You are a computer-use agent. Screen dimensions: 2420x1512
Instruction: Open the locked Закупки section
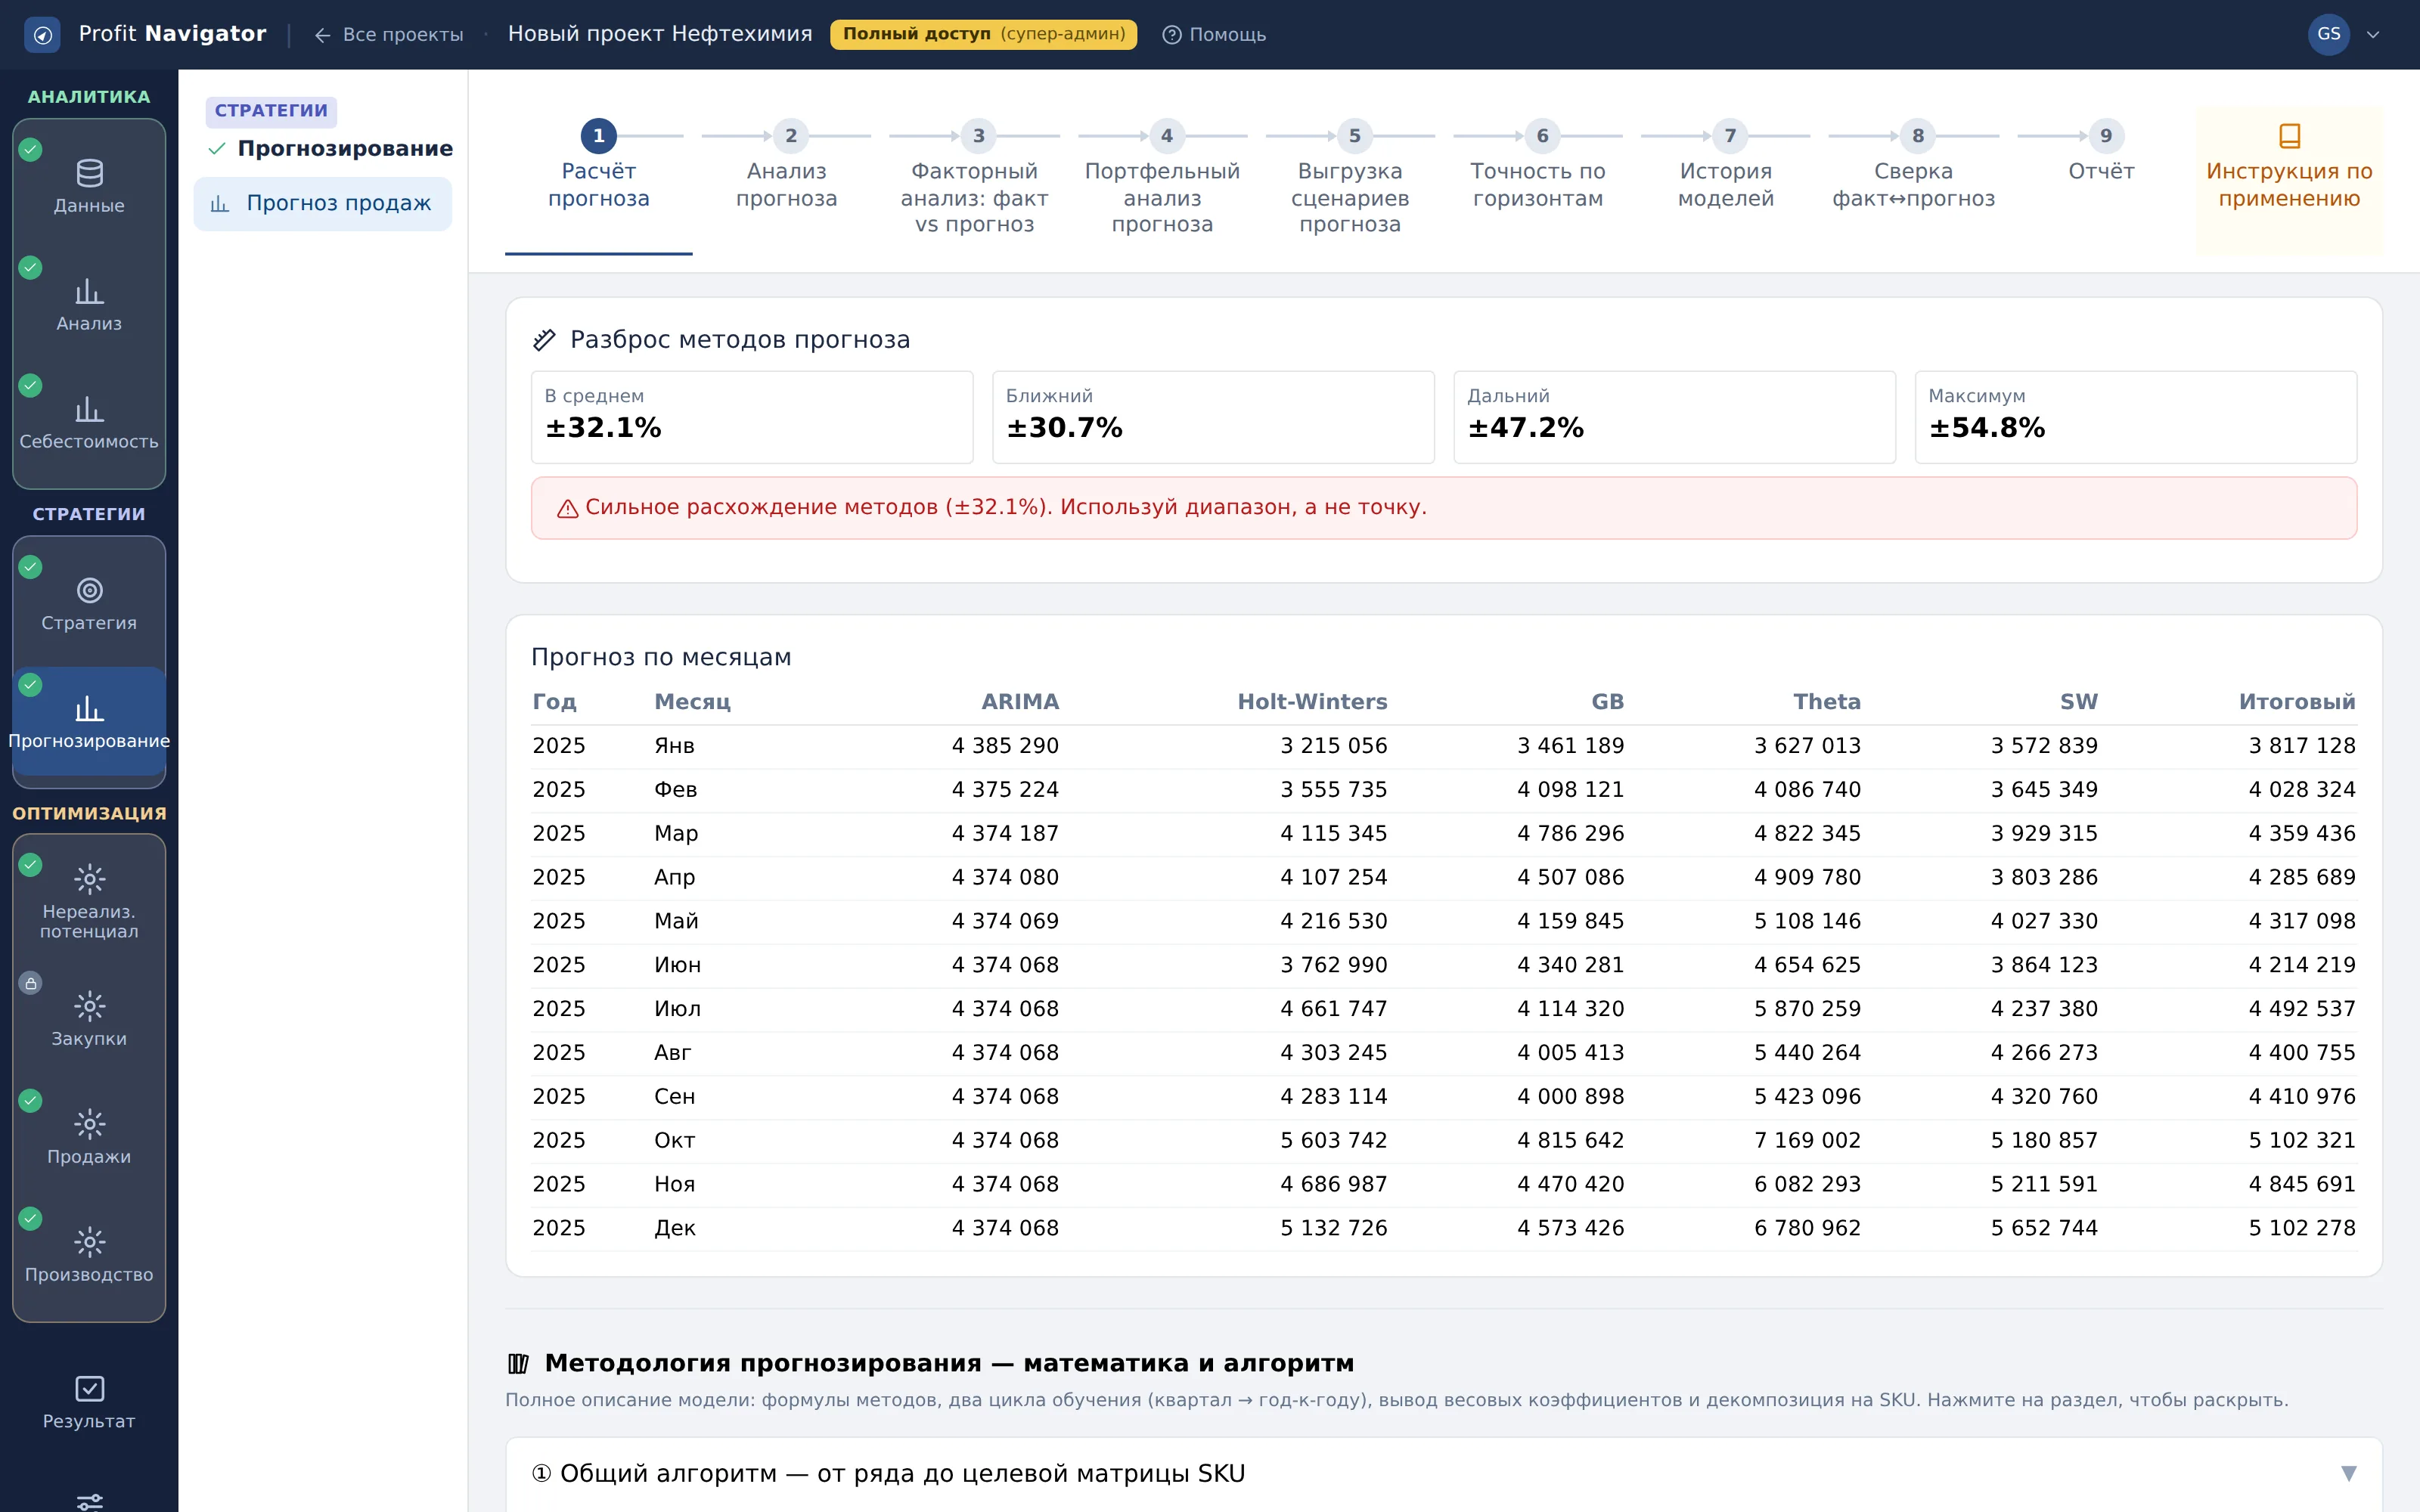(x=89, y=1019)
